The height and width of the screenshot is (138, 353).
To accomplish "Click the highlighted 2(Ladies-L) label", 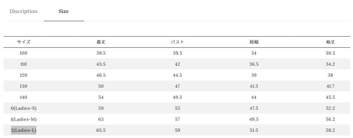I will click(24, 130).
